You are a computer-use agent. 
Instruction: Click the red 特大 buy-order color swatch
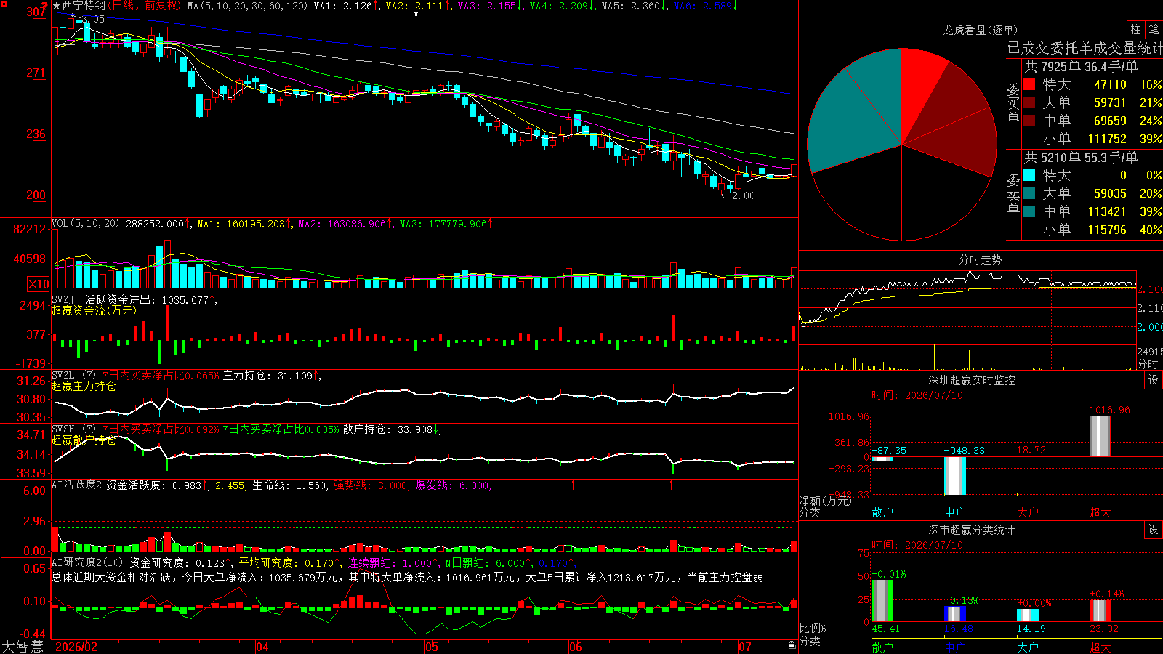tap(1029, 84)
